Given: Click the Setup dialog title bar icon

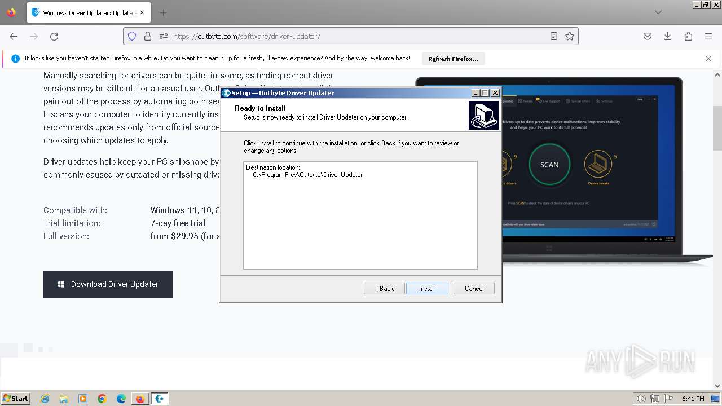Looking at the screenshot, I should (x=226, y=93).
